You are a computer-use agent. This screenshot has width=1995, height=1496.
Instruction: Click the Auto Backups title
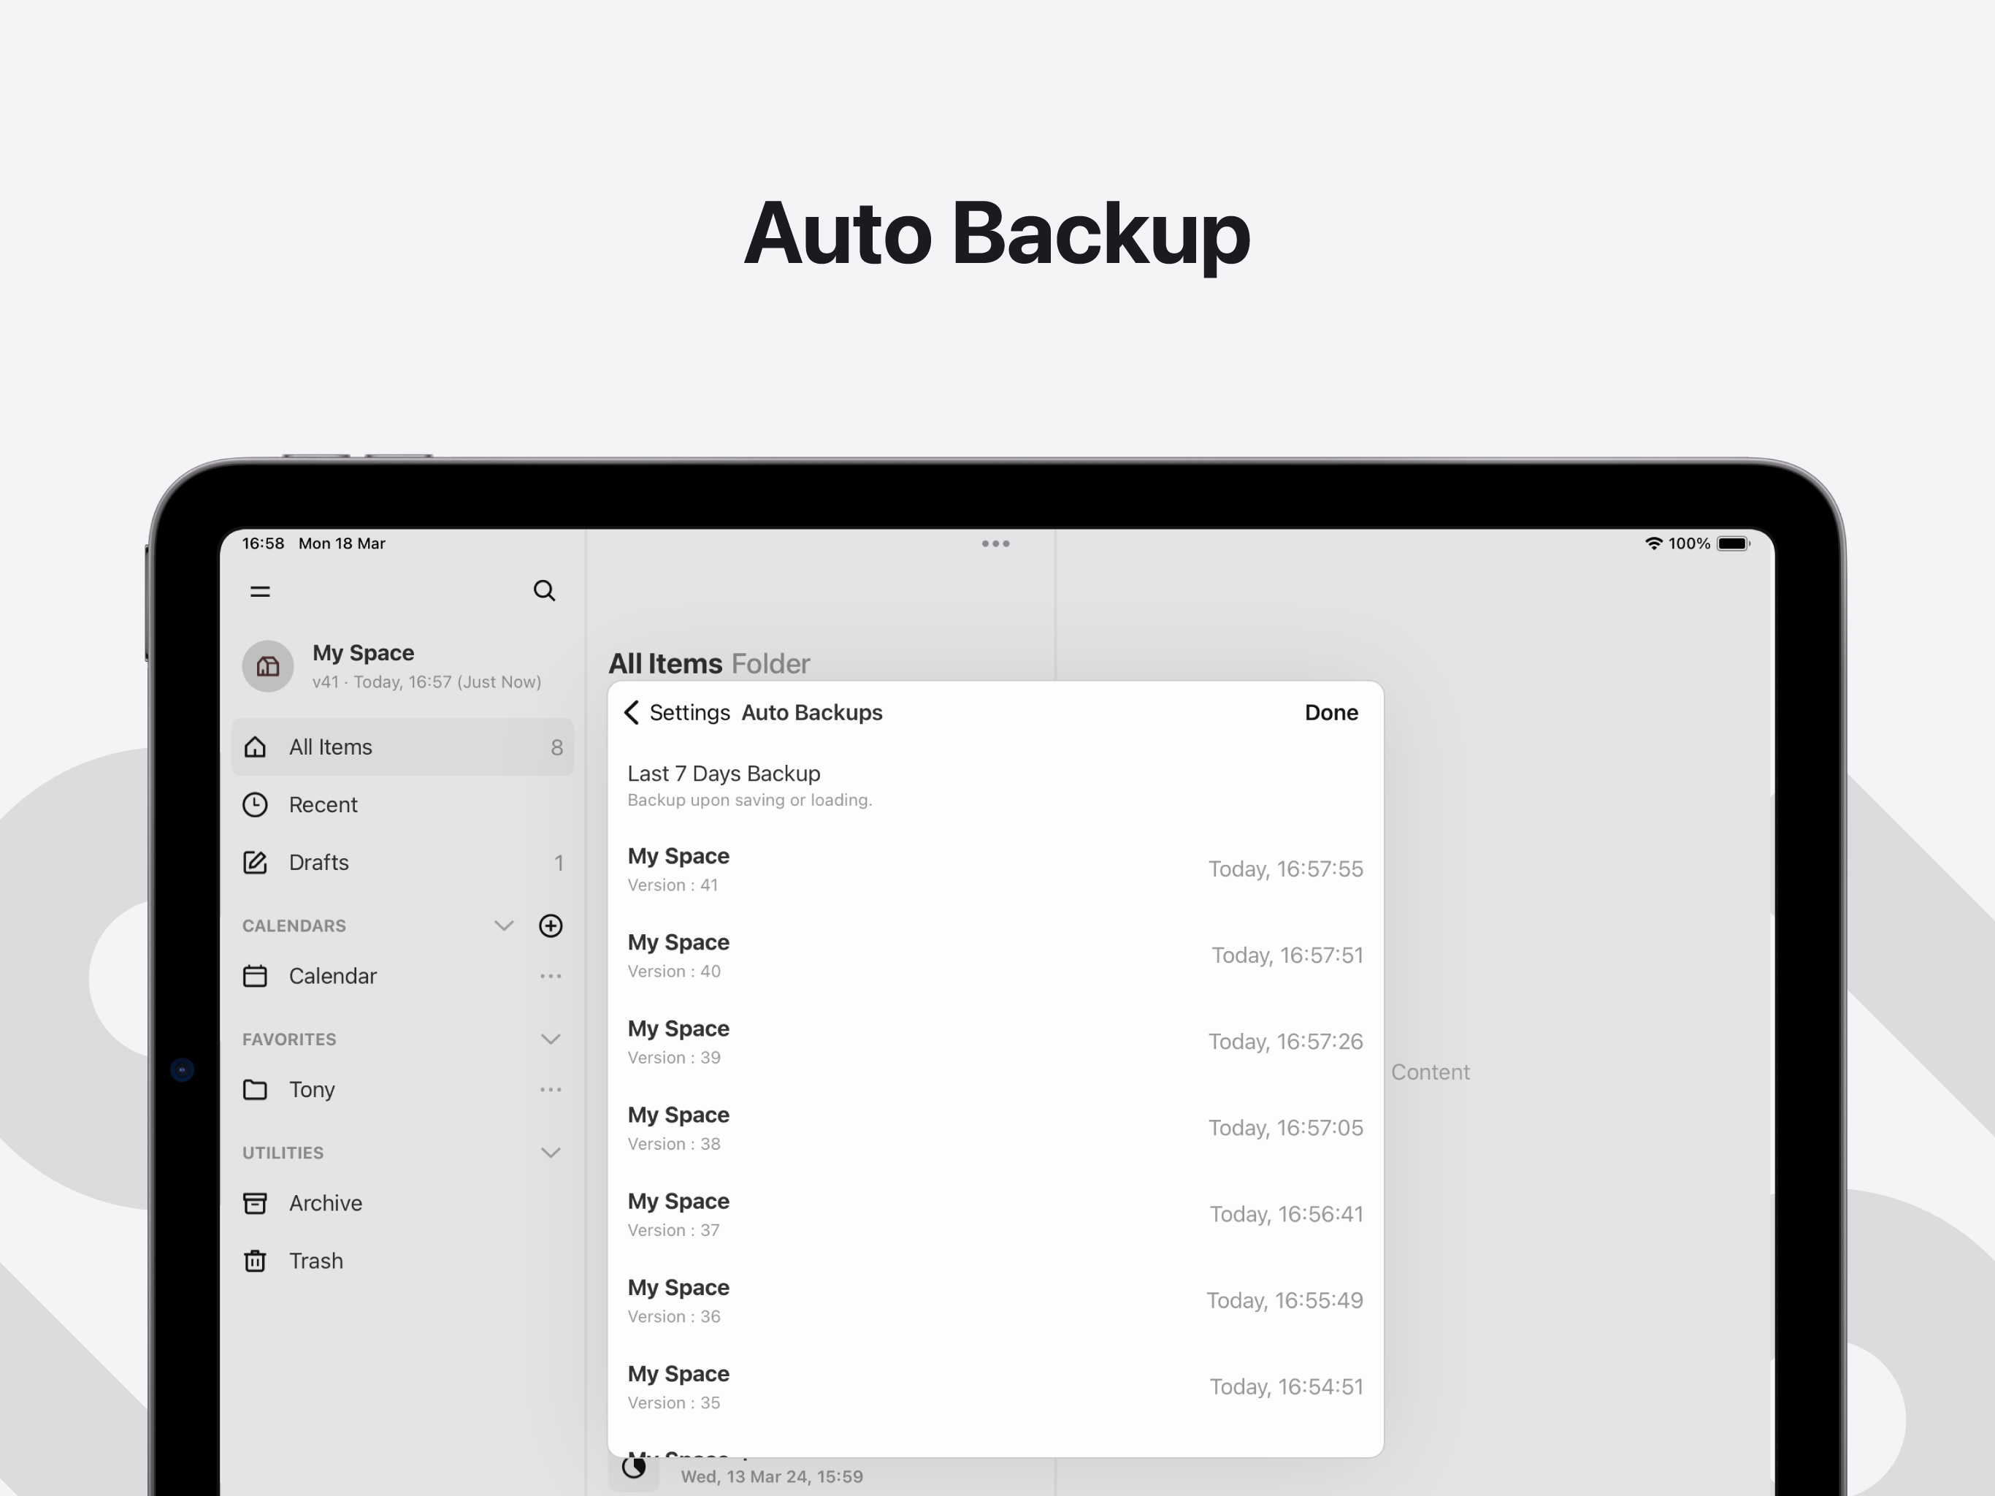[x=812, y=713]
